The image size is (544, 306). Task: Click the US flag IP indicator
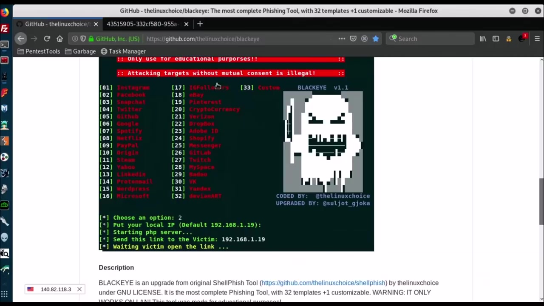[x=30, y=289]
